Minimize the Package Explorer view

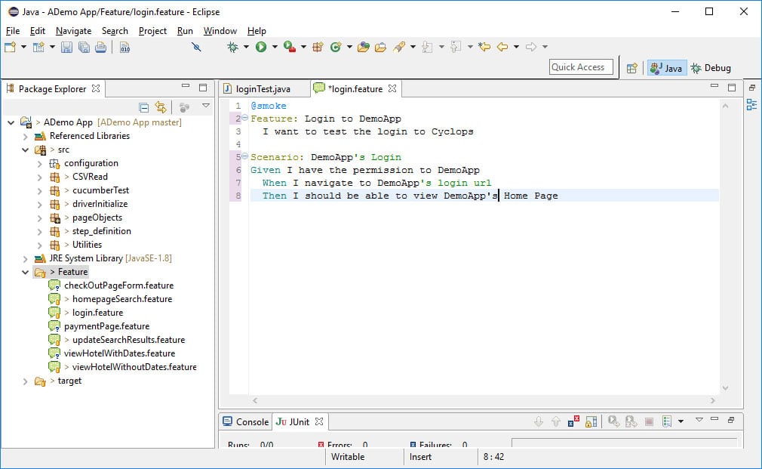point(186,86)
